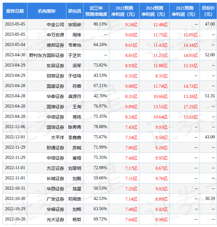
Task: Click the 2024预测净利润 column header
Action: (154, 11)
